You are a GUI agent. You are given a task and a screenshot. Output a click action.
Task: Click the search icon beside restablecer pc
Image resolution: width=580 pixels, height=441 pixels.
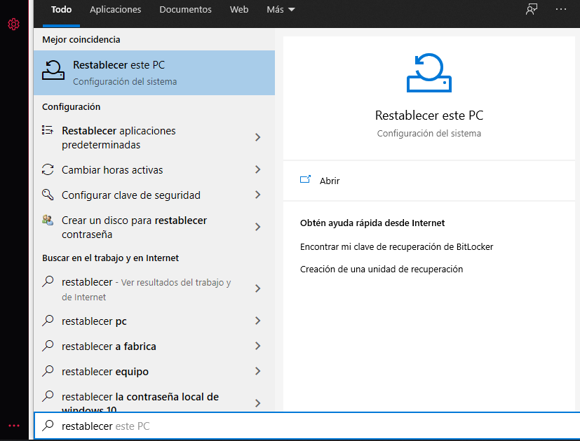(47, 321)
